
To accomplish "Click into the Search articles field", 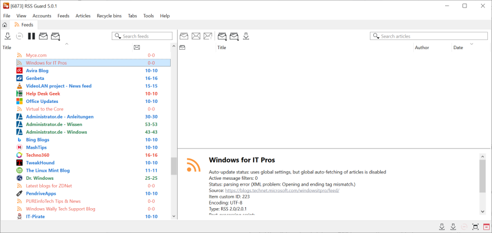I will click(x=428, y=36).
